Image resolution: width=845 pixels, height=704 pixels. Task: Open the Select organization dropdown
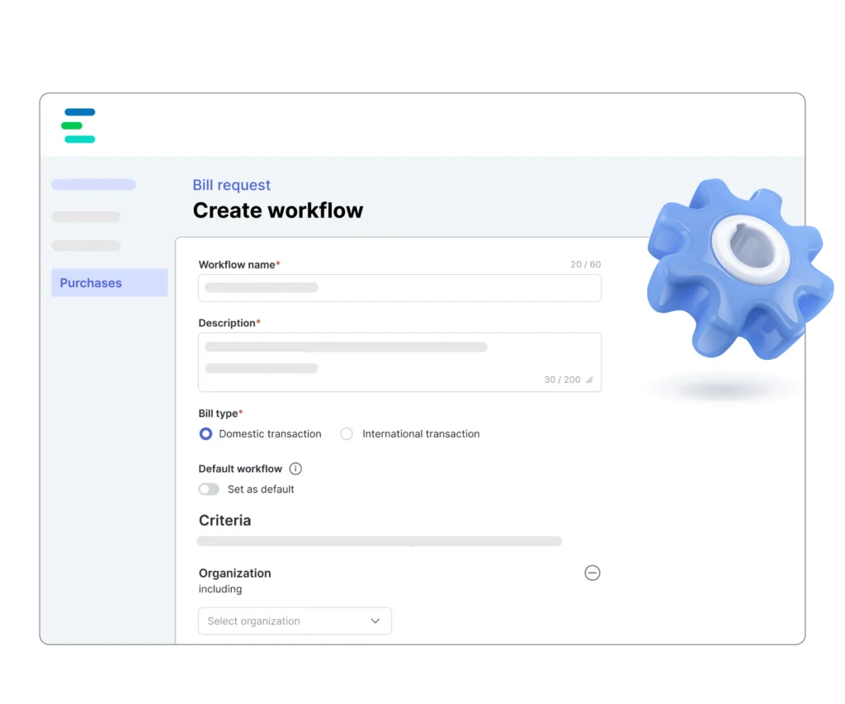click(295, 621)
